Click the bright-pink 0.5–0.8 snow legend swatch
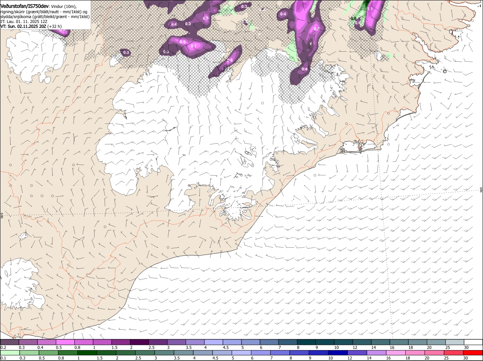The height and width of the screenshot is (361, 483). [65, 342]
